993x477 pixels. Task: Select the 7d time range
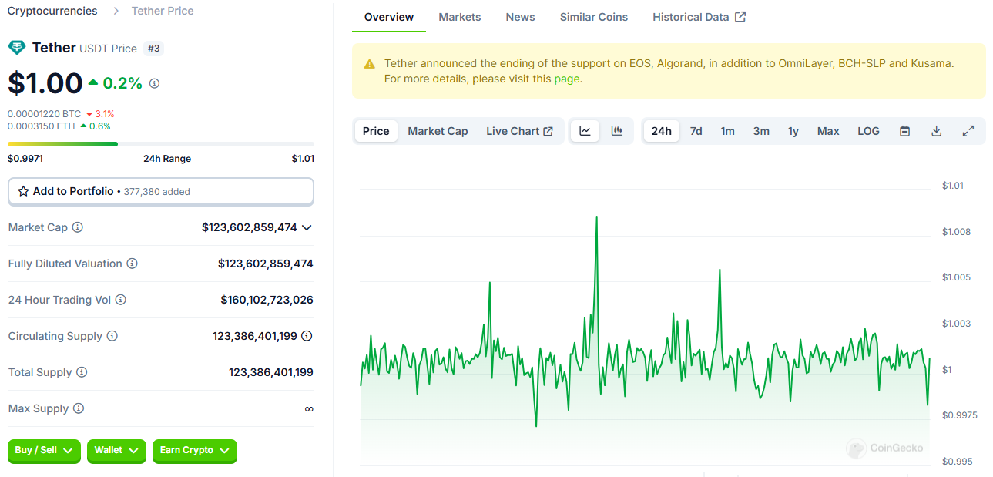point(696,131)
